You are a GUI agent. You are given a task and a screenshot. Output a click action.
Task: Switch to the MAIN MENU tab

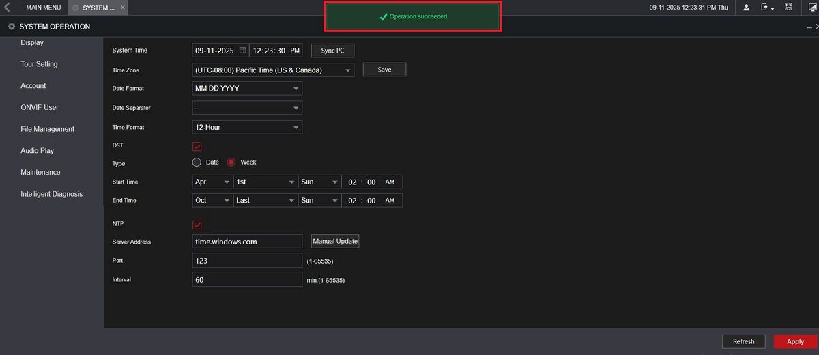[43, 8]
